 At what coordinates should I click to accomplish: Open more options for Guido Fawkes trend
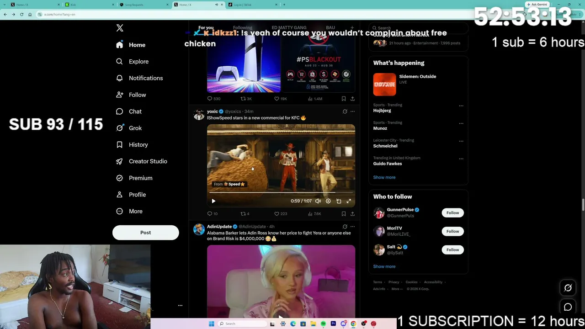click(461, 159)
